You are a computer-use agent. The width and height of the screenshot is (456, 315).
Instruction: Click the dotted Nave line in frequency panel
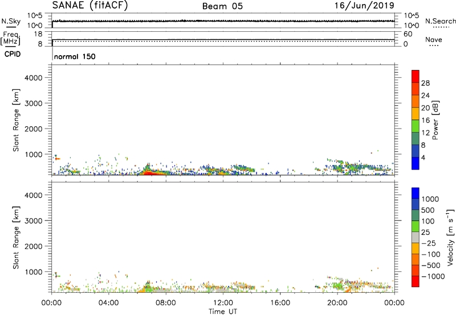pos(223,41)
